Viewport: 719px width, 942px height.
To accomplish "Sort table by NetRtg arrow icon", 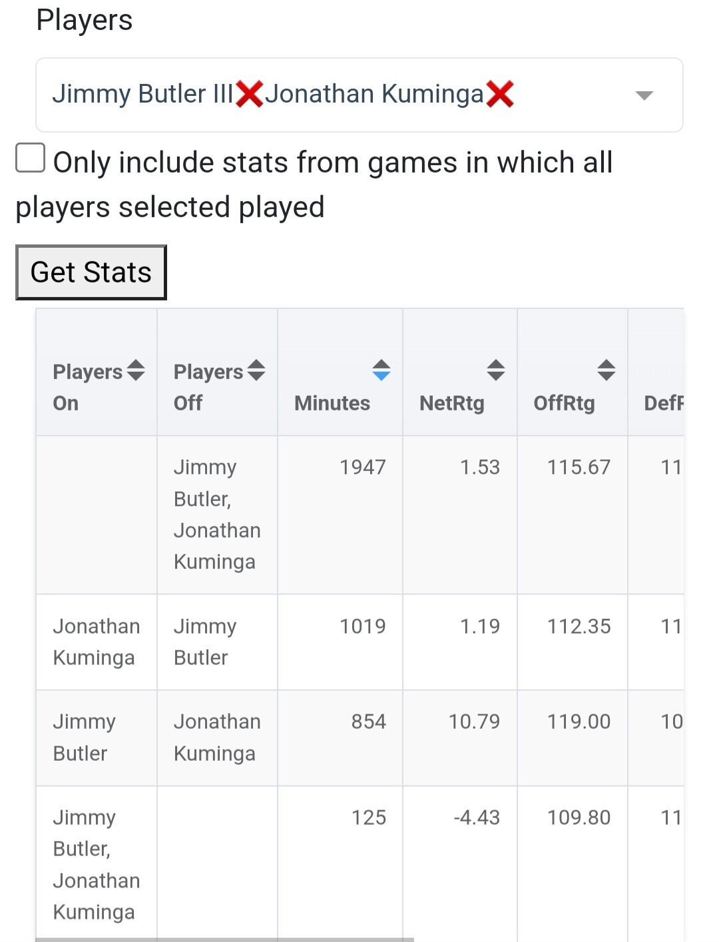I will click(496, 370).
